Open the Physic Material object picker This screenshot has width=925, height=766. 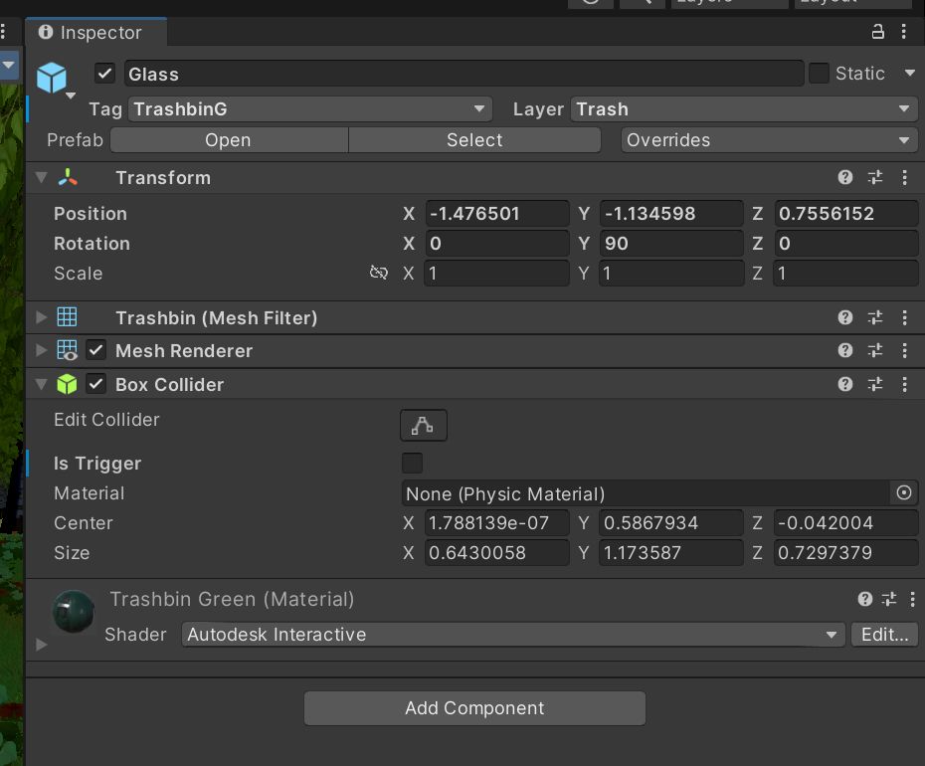(x=904, y=493)
